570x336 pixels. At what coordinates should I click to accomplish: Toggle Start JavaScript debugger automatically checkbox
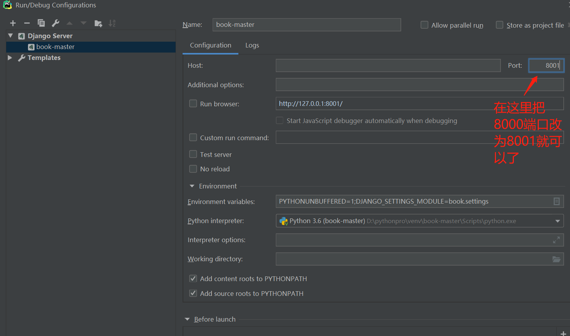coord(280,120)
